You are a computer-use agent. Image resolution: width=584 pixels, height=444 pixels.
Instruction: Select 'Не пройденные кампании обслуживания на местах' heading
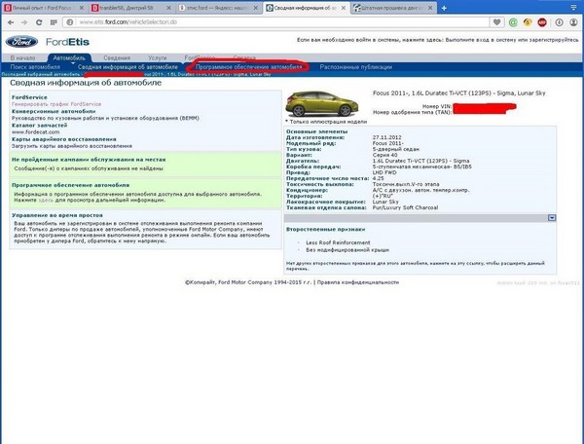coord(89,160)
